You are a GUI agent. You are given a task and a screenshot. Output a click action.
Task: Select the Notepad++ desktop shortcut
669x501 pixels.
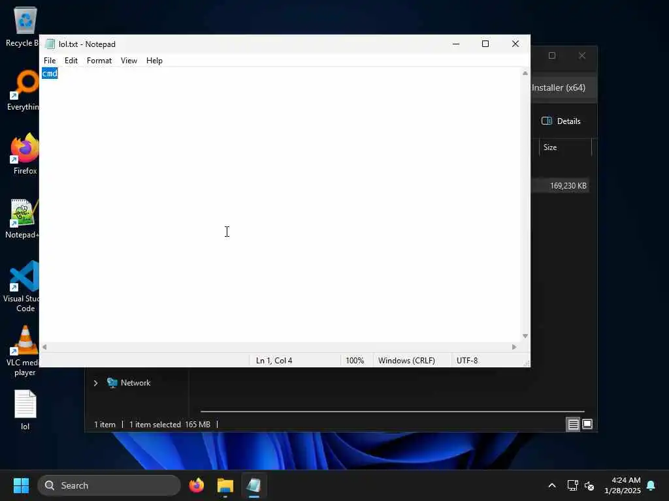coord(22,218)
